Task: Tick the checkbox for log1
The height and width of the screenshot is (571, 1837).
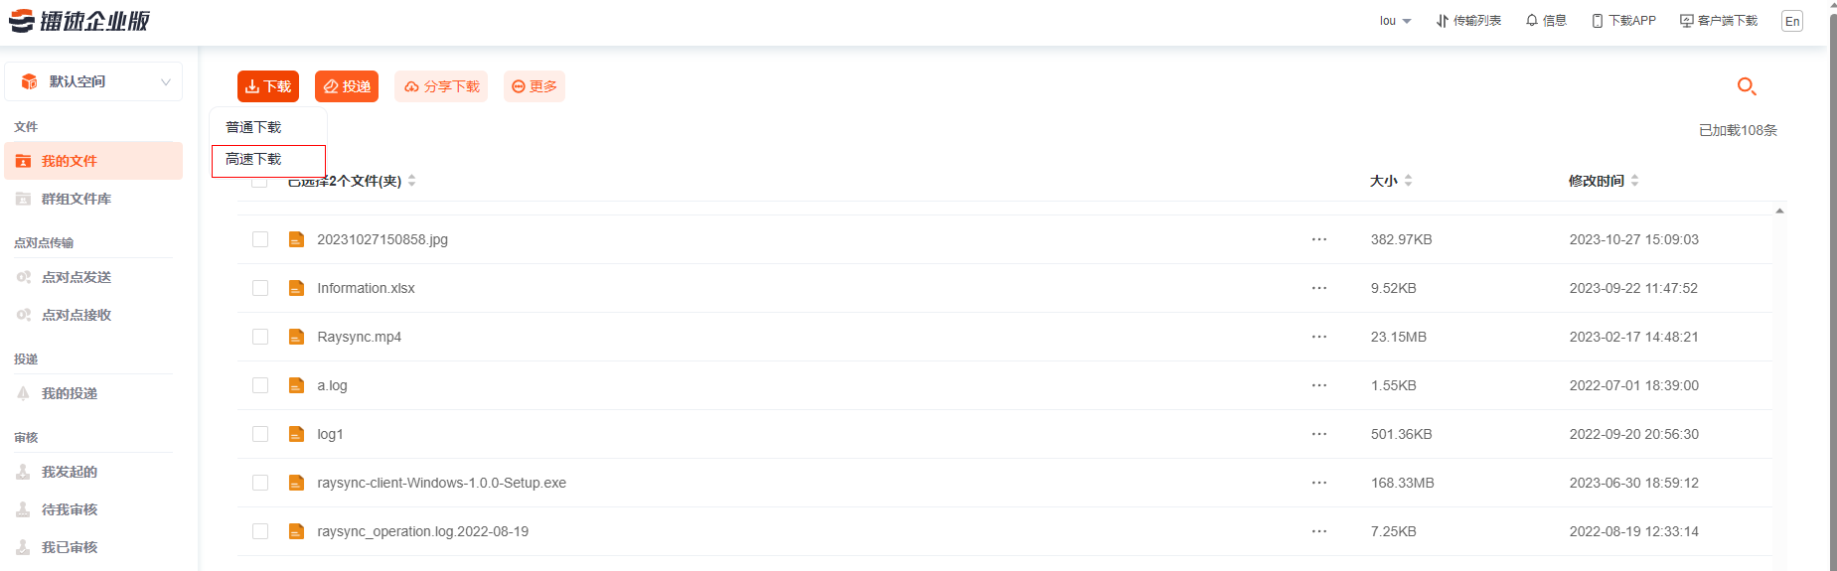Action: pos(260,434)
